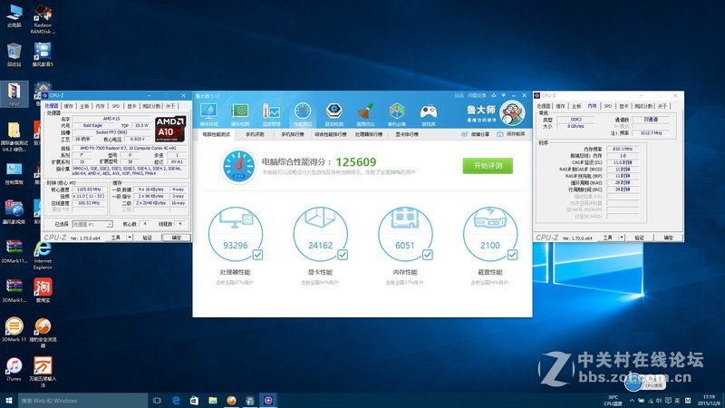The image size is (725, 408).
Task: Toggle the memory performance 6051 checkbox
Action: pyautogui.click(x=427, y=255)
